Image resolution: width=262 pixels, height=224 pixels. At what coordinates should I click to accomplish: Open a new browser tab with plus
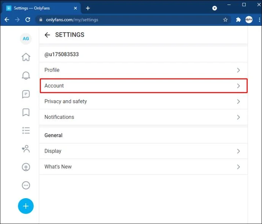(x=88, y=8)
